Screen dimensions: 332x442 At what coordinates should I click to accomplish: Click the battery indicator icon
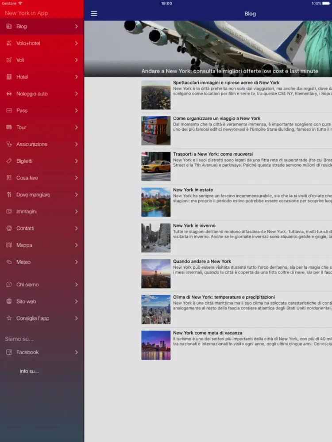tap(326, 4)
